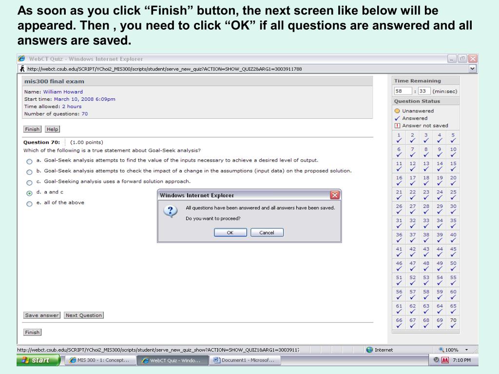
Task: Select answer option c radio button
Action: coord(29,183)
